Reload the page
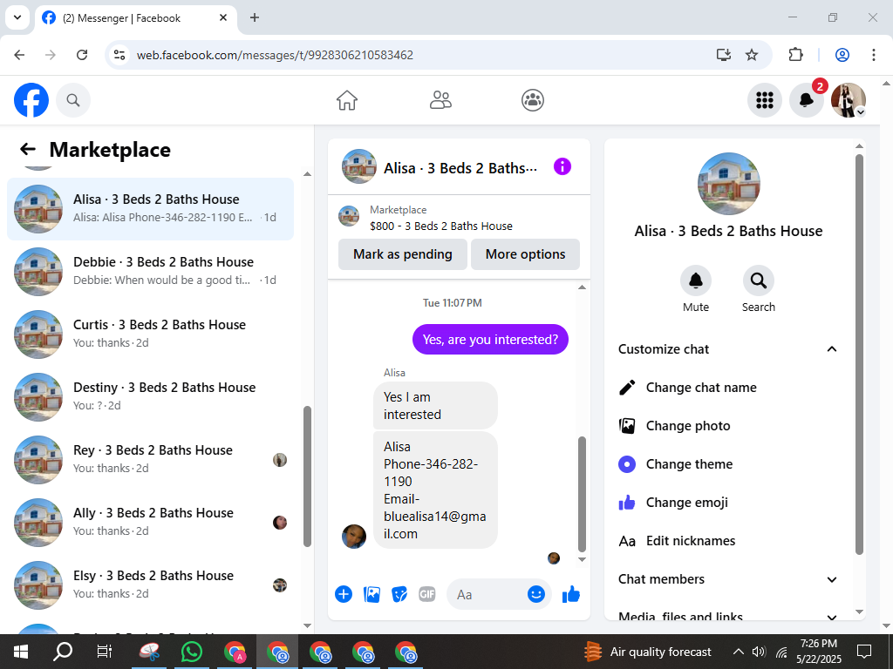Viewport: 893px width, 669px height. (x=82, y=55)
